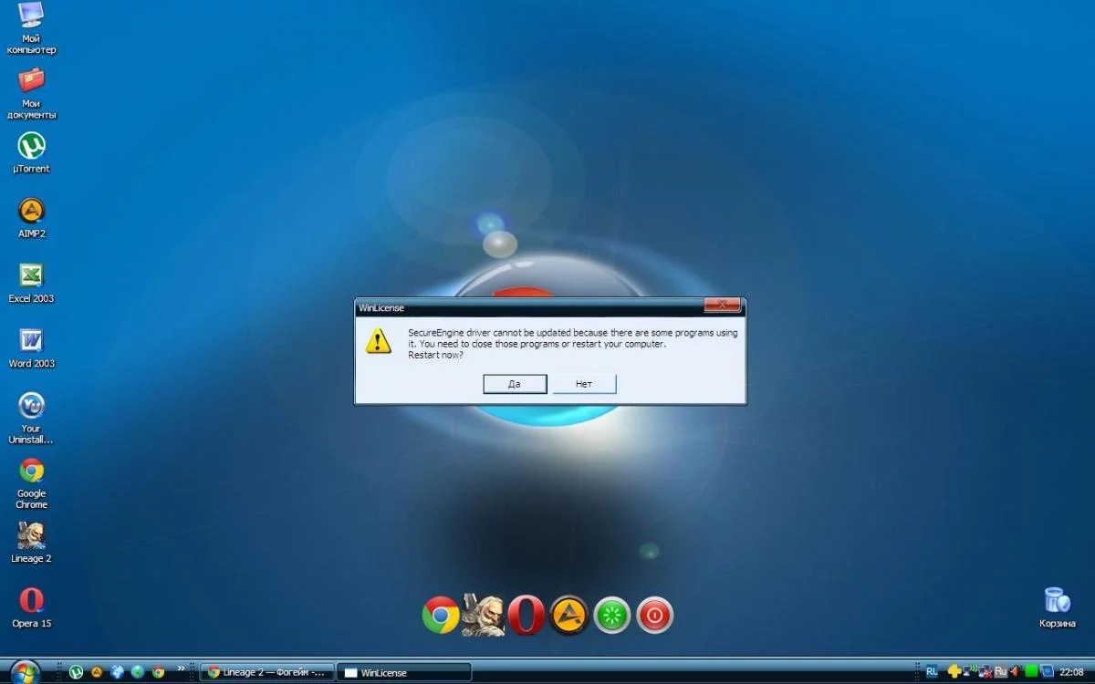The image size is (1095, 684).
Task: Select the Lineage 2 desktop shortcut
Action: 31,543
